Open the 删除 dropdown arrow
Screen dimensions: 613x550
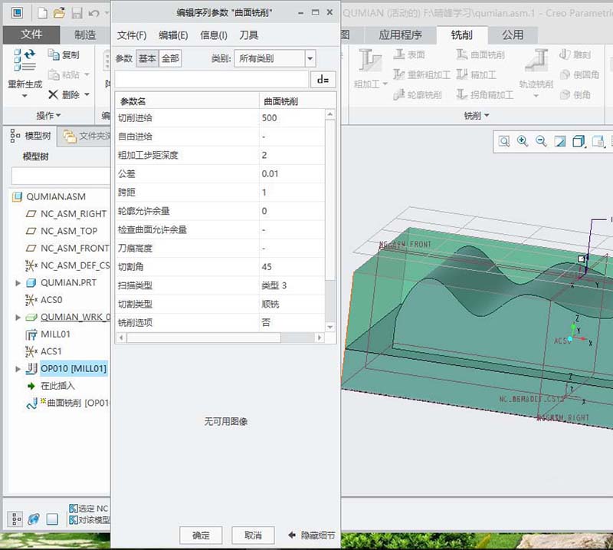tap(87, 94)
